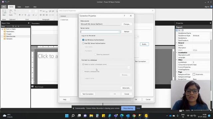
Task: Open Google Chrome from the taskbar
Action: coord(134,116)
